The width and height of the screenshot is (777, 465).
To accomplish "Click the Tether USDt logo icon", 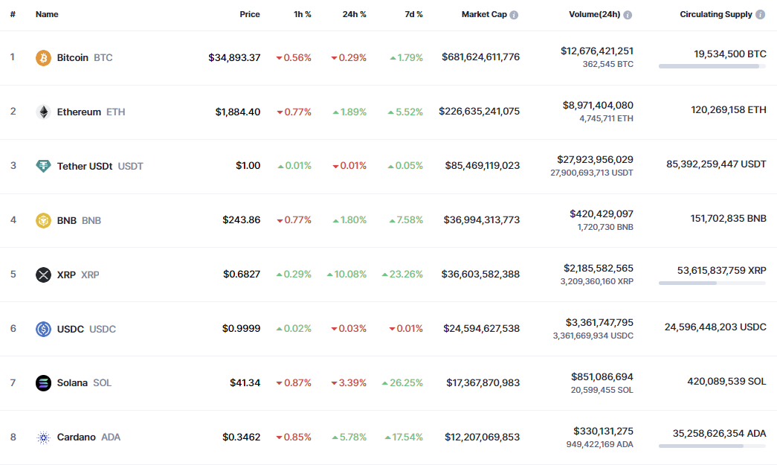I will (x=43, y=166).
